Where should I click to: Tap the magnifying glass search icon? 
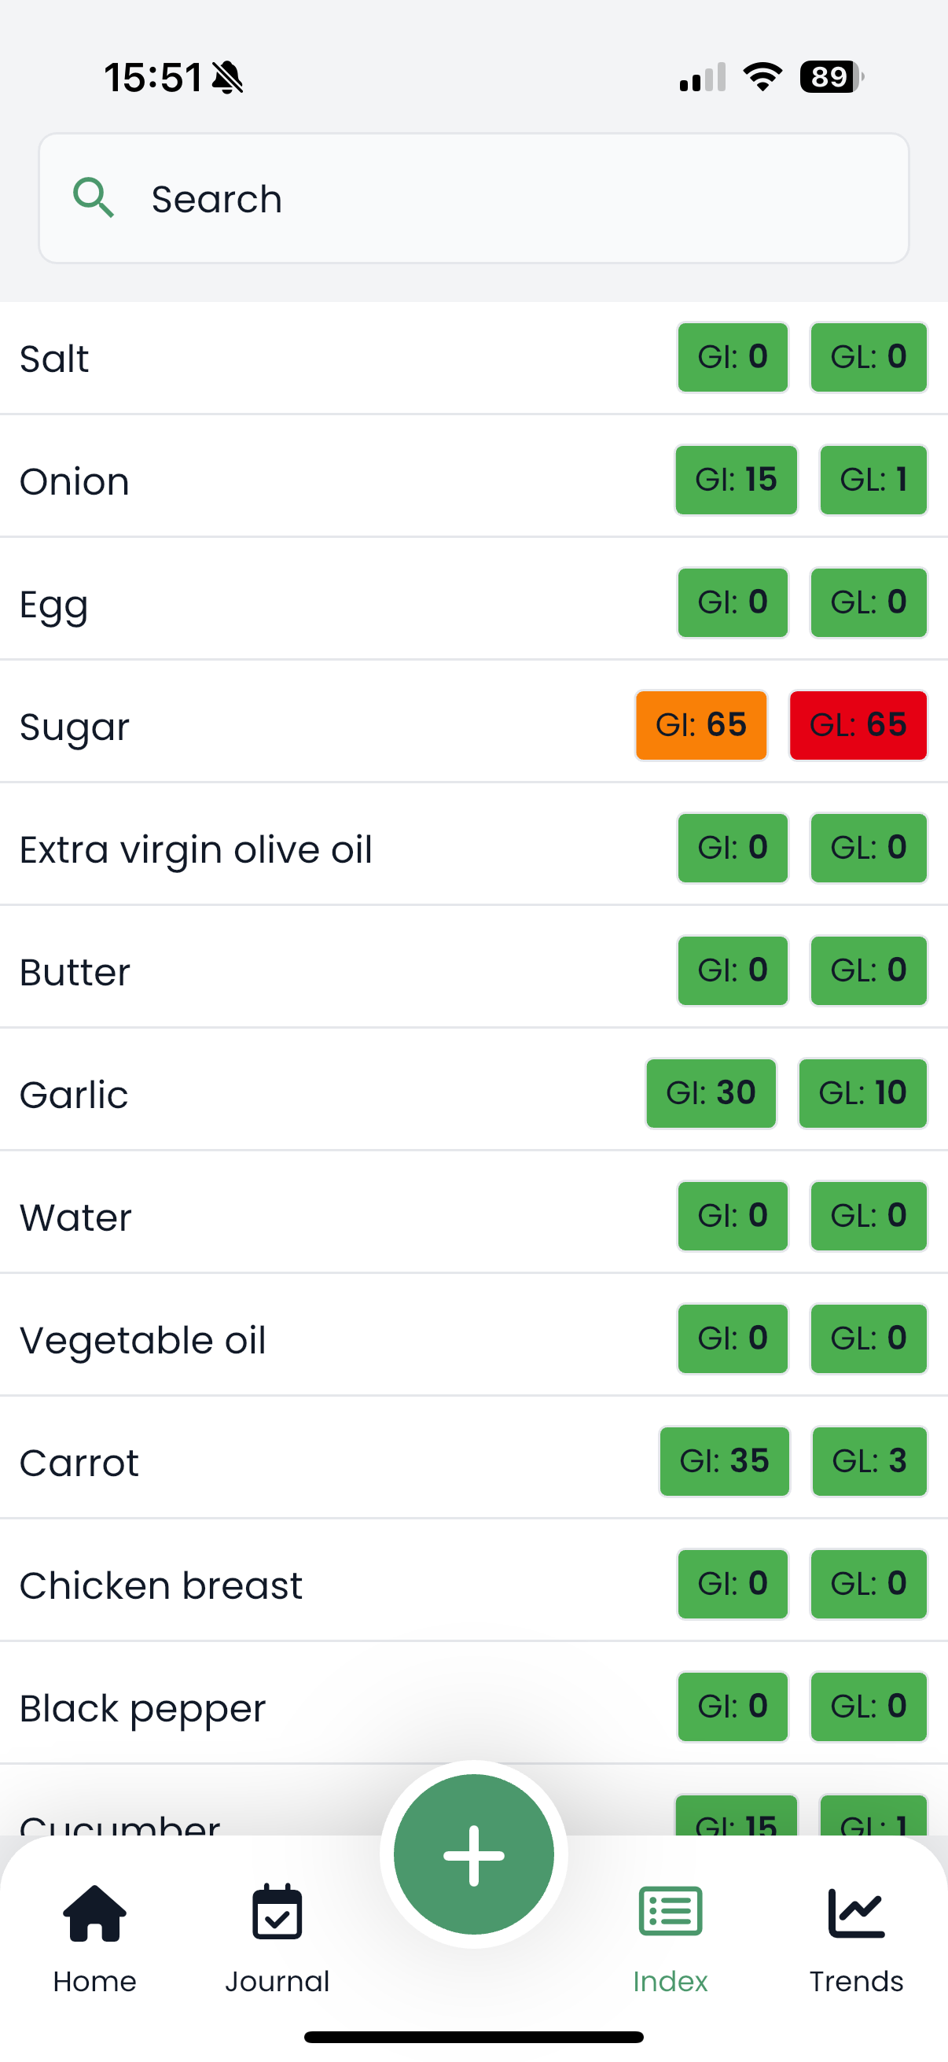coord(94,197)
